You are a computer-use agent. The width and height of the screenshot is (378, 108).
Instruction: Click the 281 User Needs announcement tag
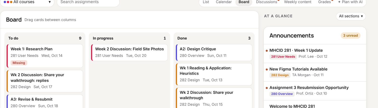pyautogui.click(x=283, y=57)
